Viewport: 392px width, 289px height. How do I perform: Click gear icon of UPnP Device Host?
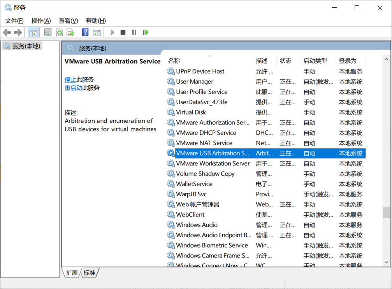click(171, 71)
